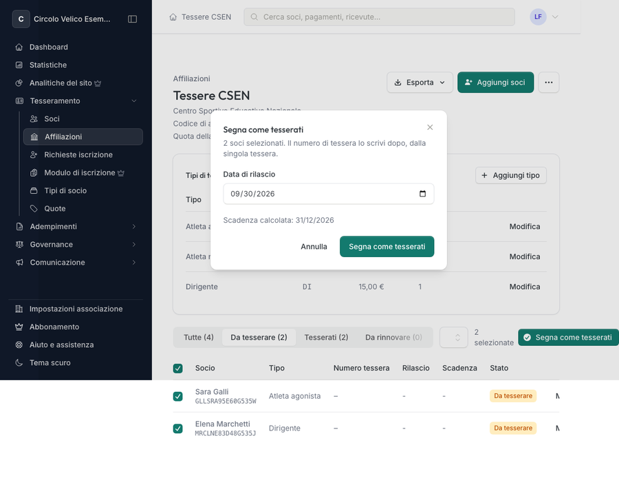The image size is (619, 482).
Task: Open the sort selector next to tabs
Action: tap(454, 338)
